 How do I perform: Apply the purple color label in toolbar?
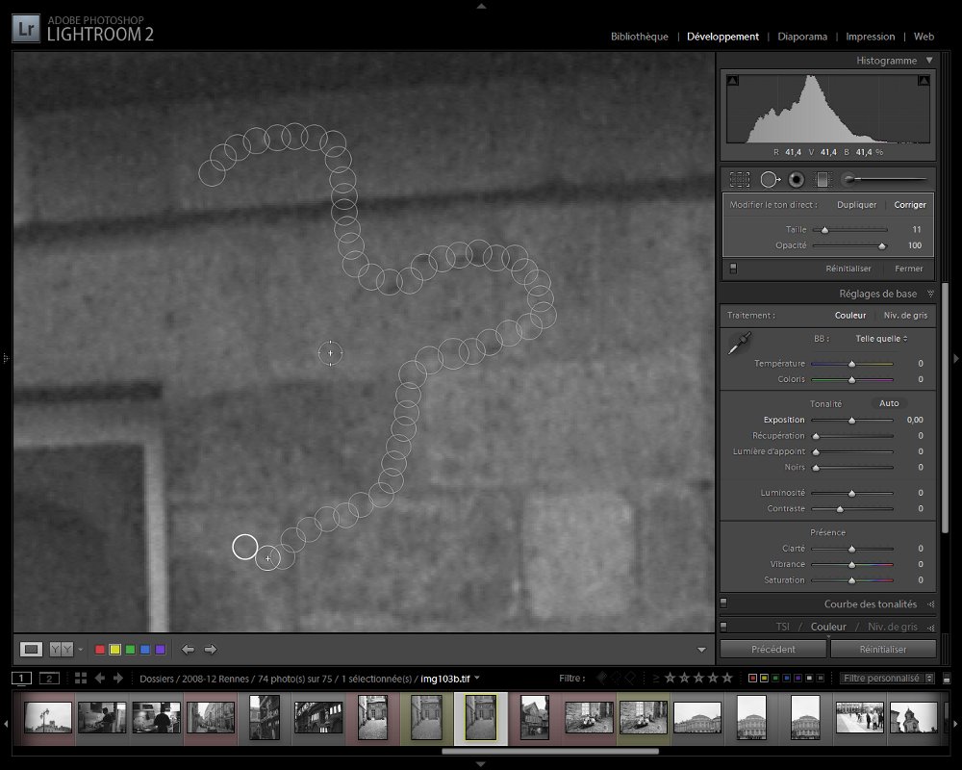(160, 649)
